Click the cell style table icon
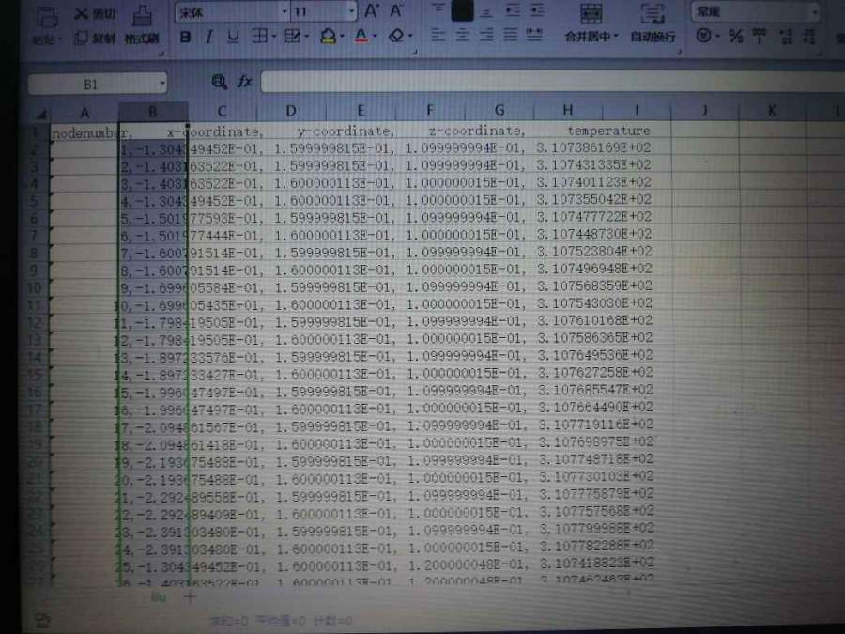This screenshot has height=634, width=845. (x=292, y=37)
